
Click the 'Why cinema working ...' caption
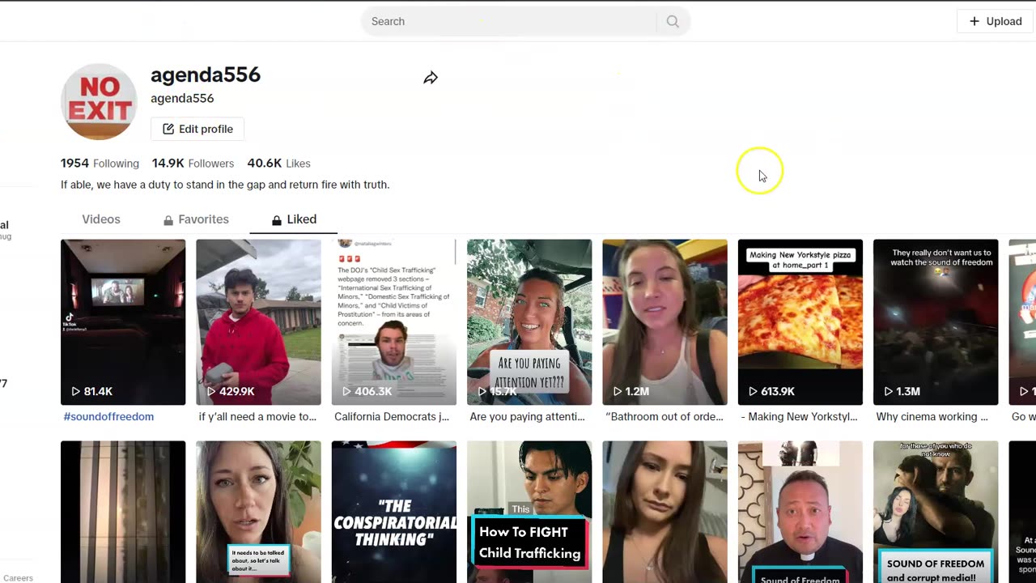point(932,417)
